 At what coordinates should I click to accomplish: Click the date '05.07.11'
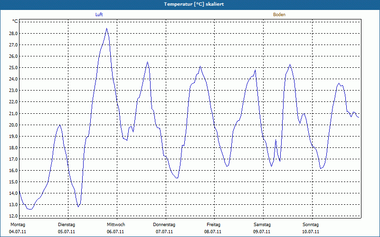66,232
